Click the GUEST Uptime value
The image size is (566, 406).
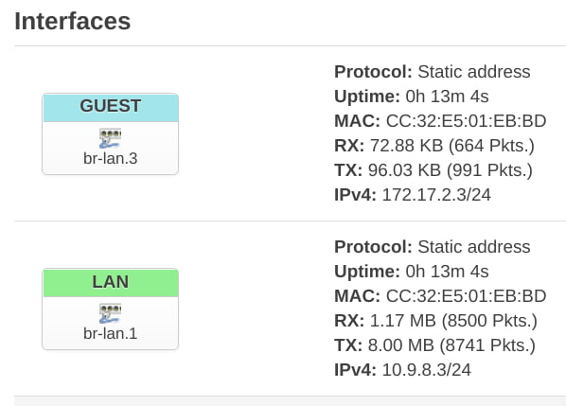coord(448,97)
